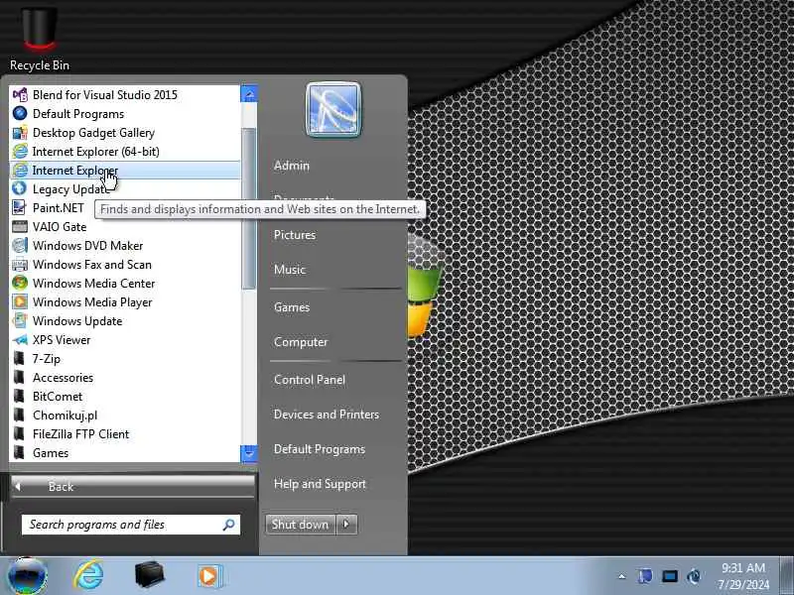The height and width of the screenshot is (595, 794).
Task: Open the XPS Viewer icon
Action: 20,339
